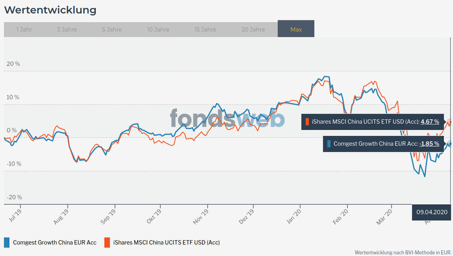Click the Comgest tooltip showing -1.85 %
The image size is (453, 256).
383,144
